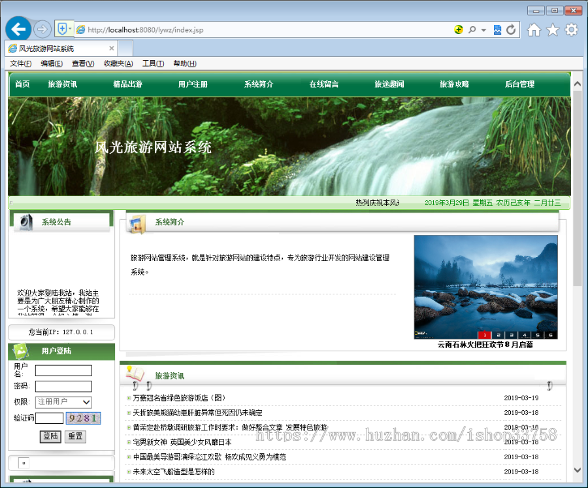Click the search magnifier icon in the address bar
The width and height of the screenshot is (588, 488).
tap(471, 29)
